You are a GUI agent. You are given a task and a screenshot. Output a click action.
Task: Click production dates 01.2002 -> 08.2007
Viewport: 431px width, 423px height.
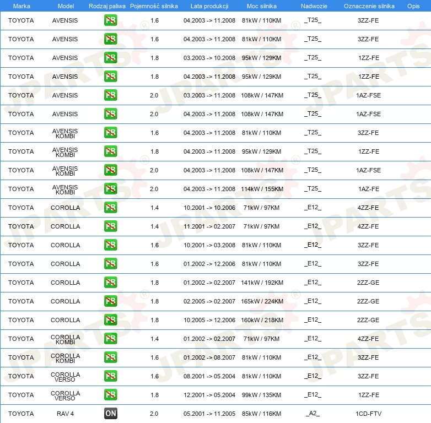pyautogui.click(x=209, y=357)
